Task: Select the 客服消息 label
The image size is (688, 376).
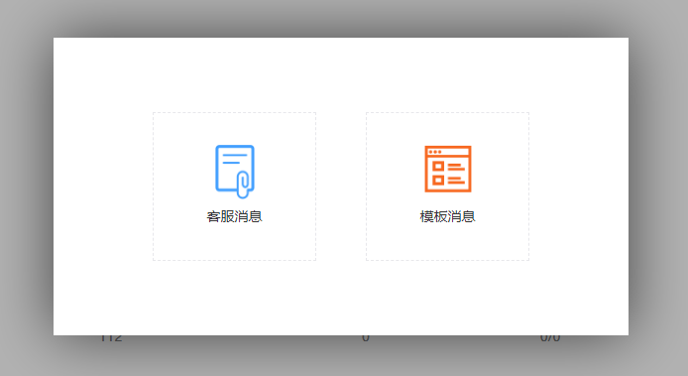Action: (x=234, y=216)
